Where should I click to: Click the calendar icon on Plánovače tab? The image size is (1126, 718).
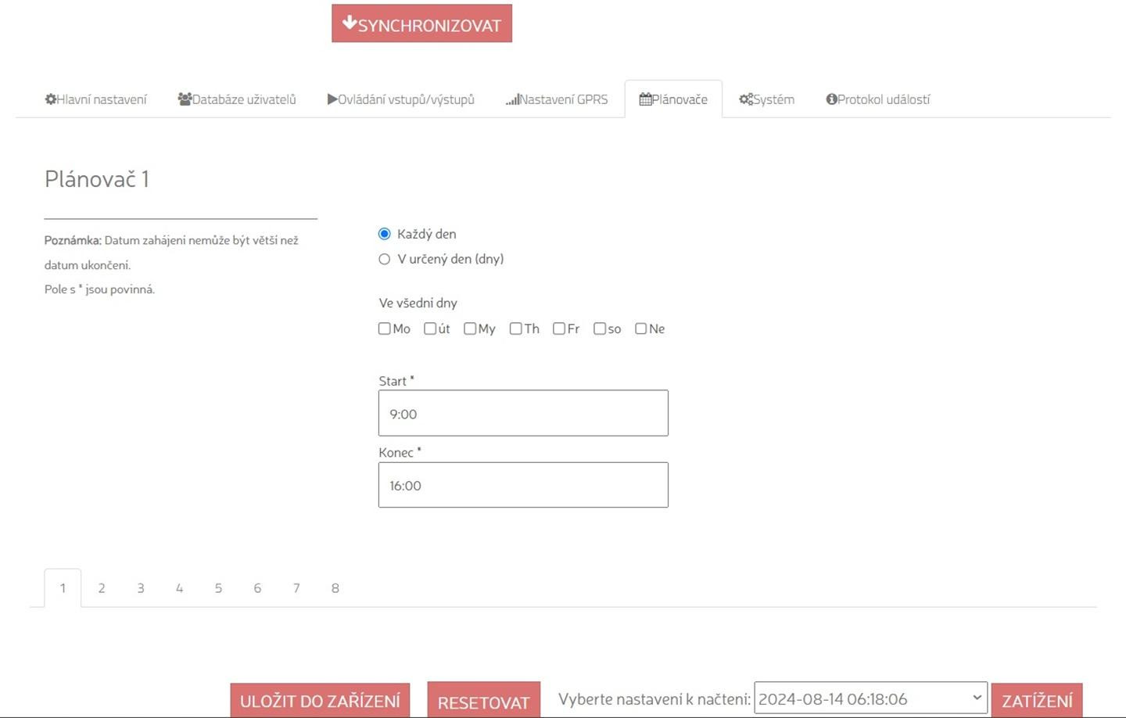pyautogui.click(x=645, y=99)
